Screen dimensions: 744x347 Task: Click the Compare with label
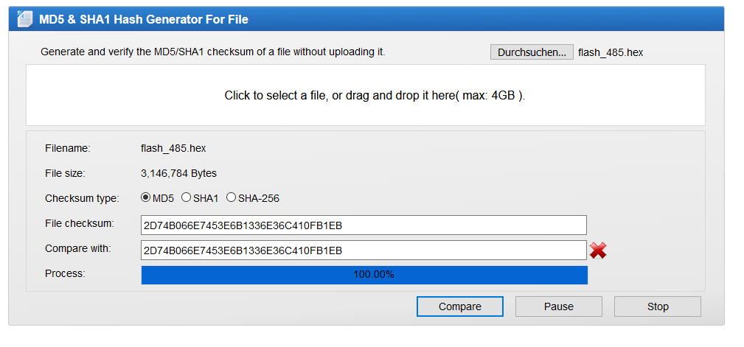tap(78, 248)
